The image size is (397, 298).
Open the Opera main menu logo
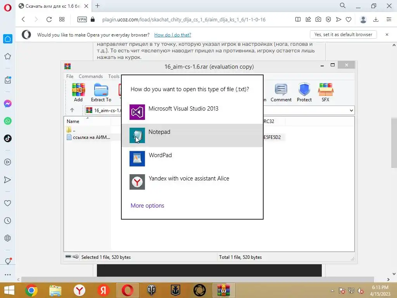(8, 8)
